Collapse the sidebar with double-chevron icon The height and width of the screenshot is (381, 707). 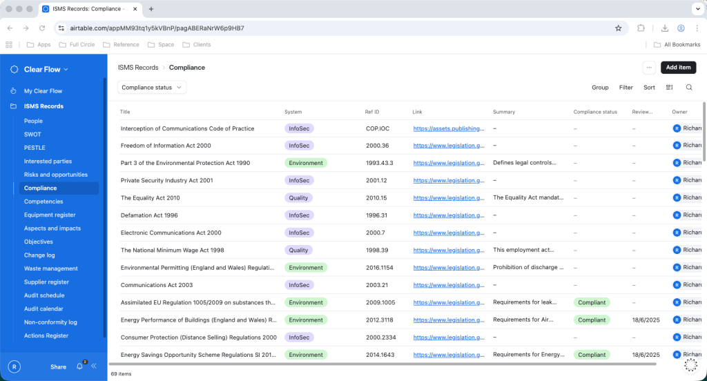point(94,367)
